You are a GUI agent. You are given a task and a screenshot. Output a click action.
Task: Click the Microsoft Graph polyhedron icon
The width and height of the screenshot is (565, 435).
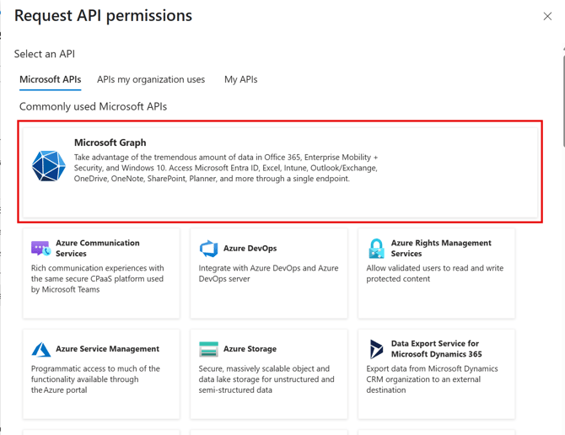click(49, 166)
